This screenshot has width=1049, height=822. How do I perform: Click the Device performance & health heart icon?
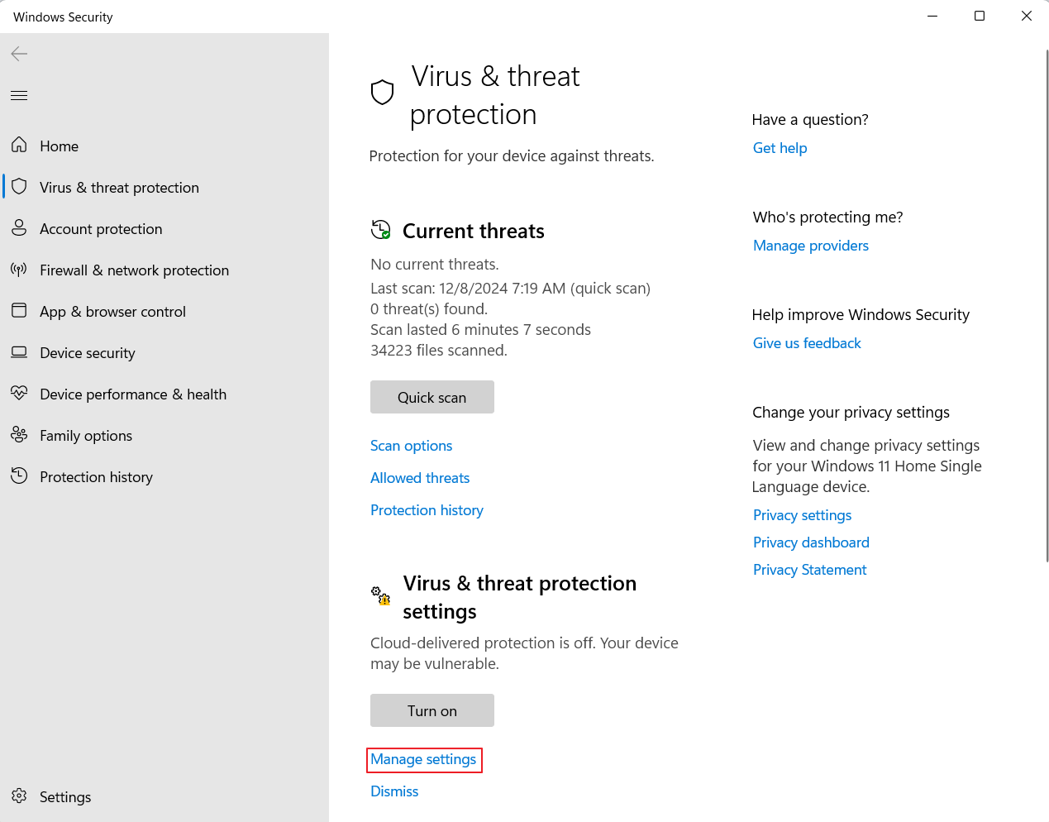coord(19,394)
